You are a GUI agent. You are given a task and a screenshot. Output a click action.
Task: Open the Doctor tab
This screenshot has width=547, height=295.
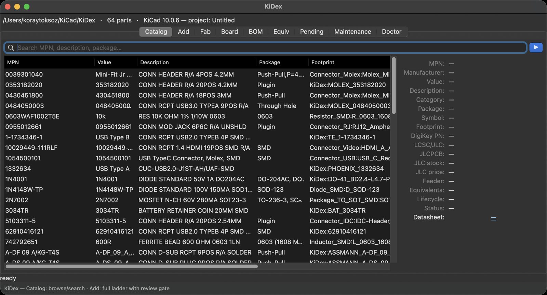click(x=391, y=31)
